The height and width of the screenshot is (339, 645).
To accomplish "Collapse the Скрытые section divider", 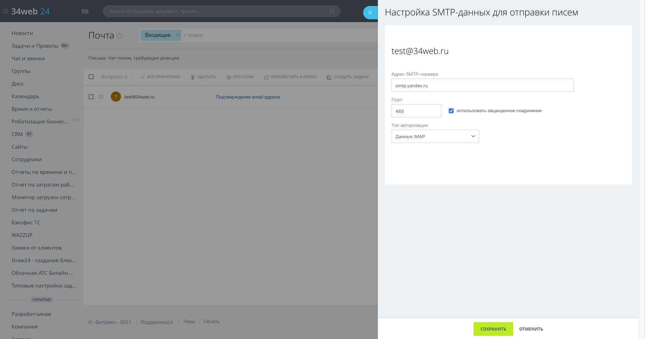I will [42, 300].
